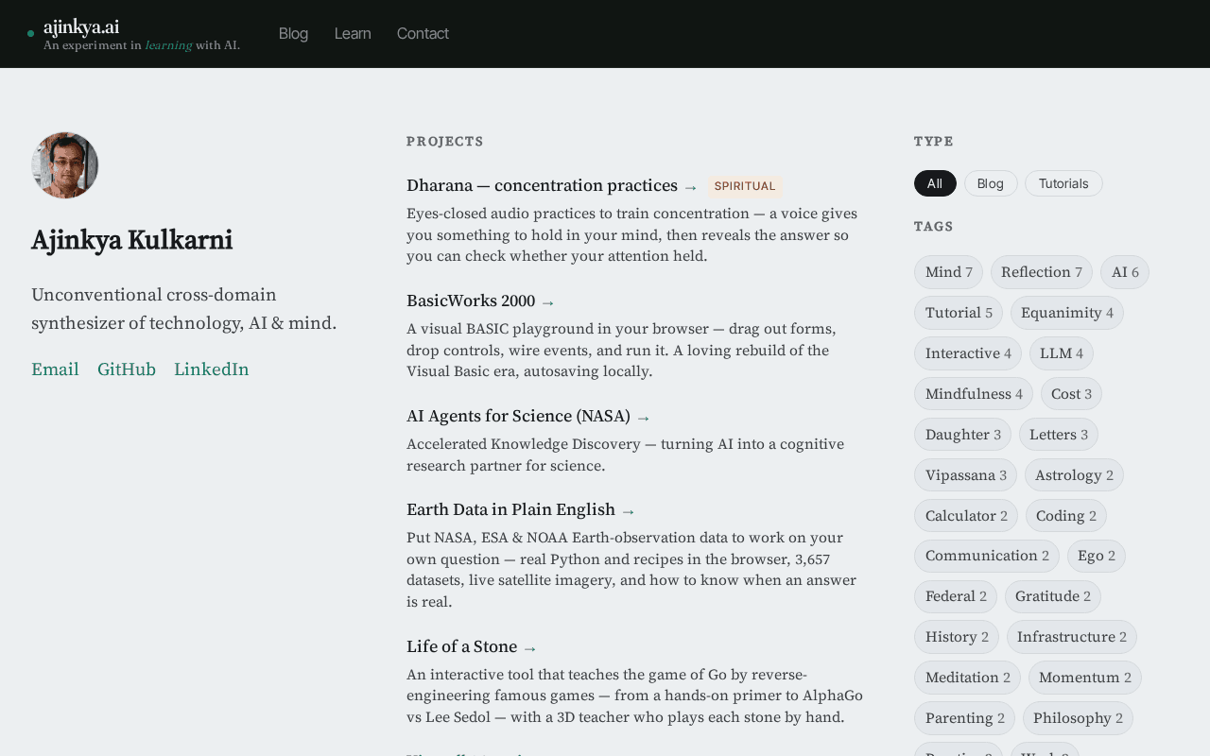Open the Email link
The height and width of the screenshot is (756, 1210).
pos(55,369)
